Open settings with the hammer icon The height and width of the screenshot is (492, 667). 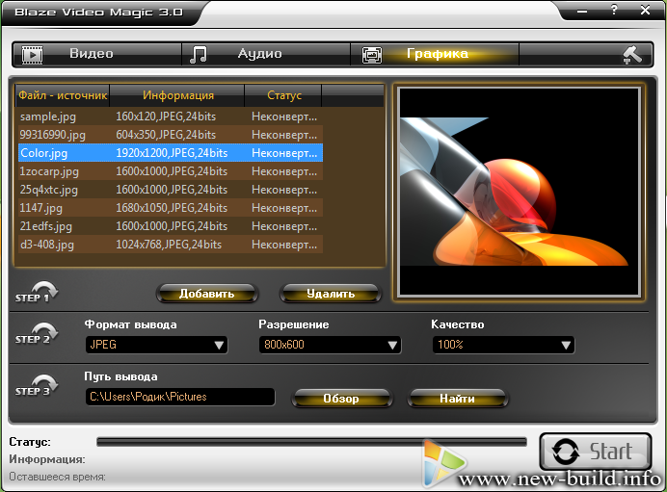pos(632,55)
